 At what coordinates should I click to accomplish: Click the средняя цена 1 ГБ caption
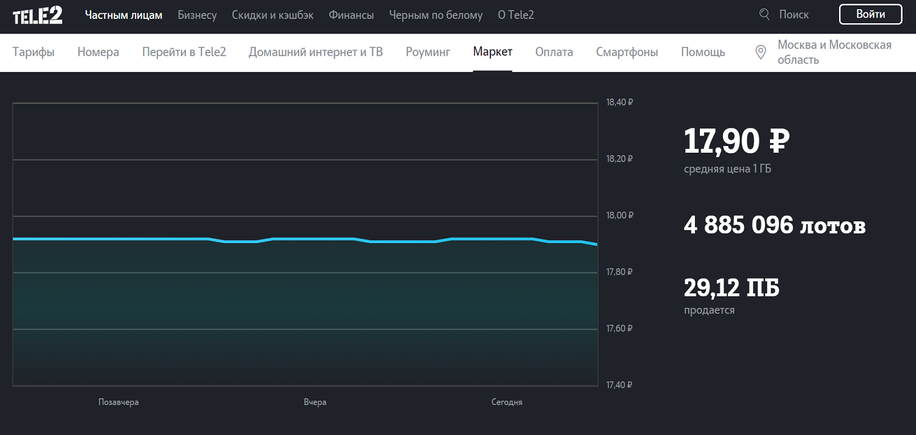[x=727, y=169]
